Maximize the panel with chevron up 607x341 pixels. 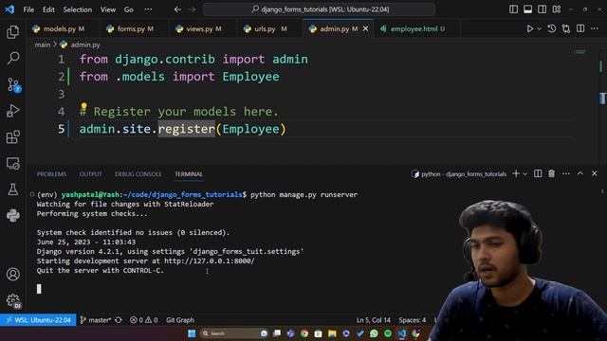point(580,174)
